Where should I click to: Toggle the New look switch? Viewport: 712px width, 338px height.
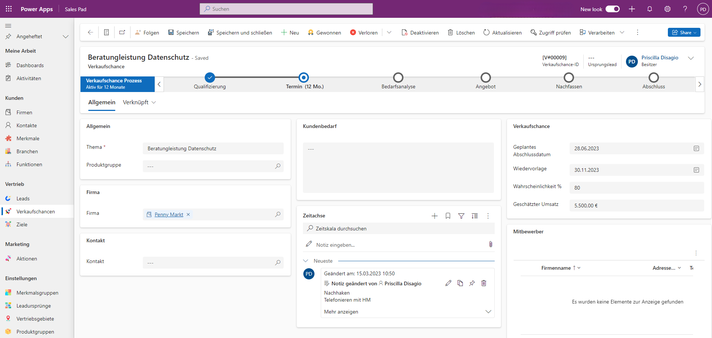click(613, 9)
